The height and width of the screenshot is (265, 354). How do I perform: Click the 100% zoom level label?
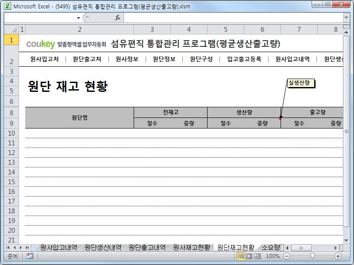pos(273,256)
